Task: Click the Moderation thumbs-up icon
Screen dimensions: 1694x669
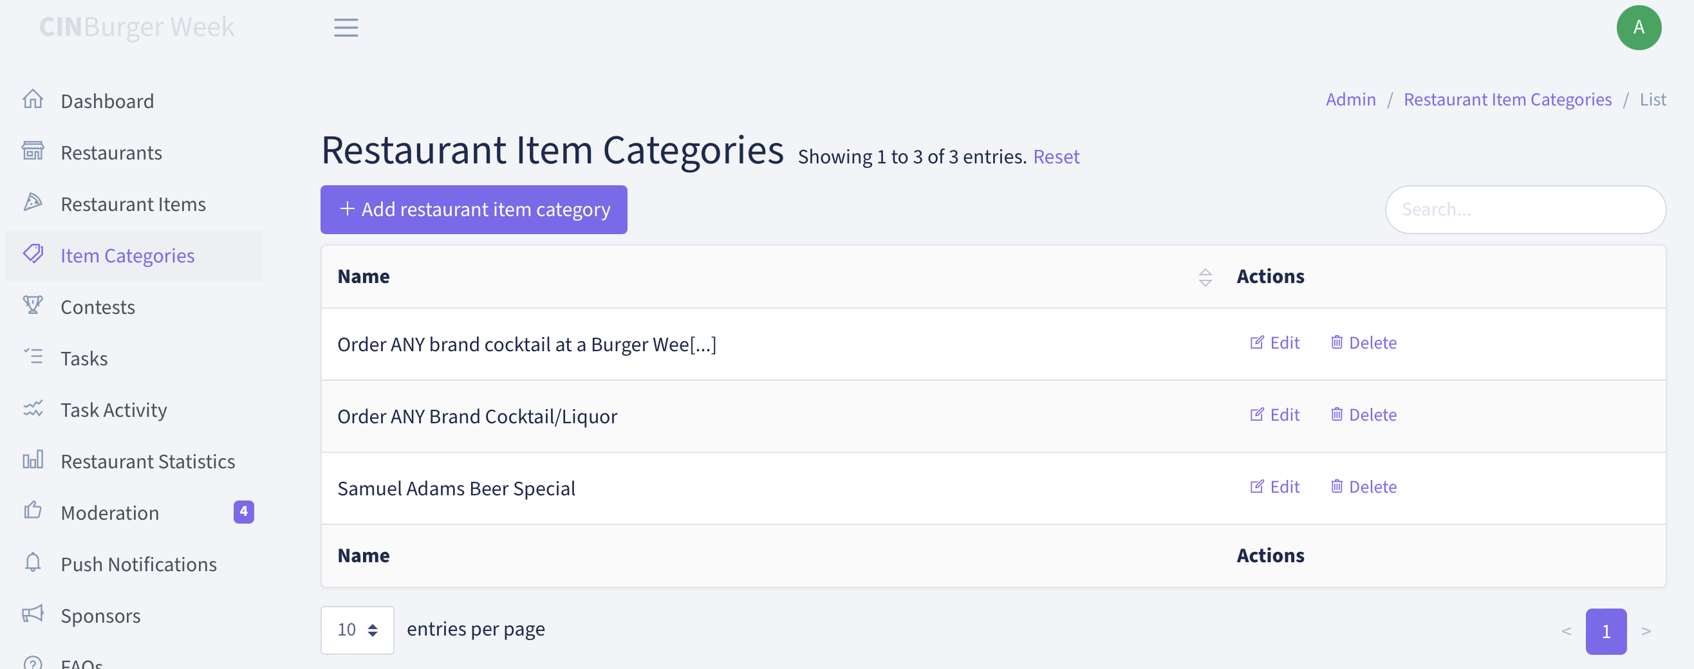Action: coord(33,511)
